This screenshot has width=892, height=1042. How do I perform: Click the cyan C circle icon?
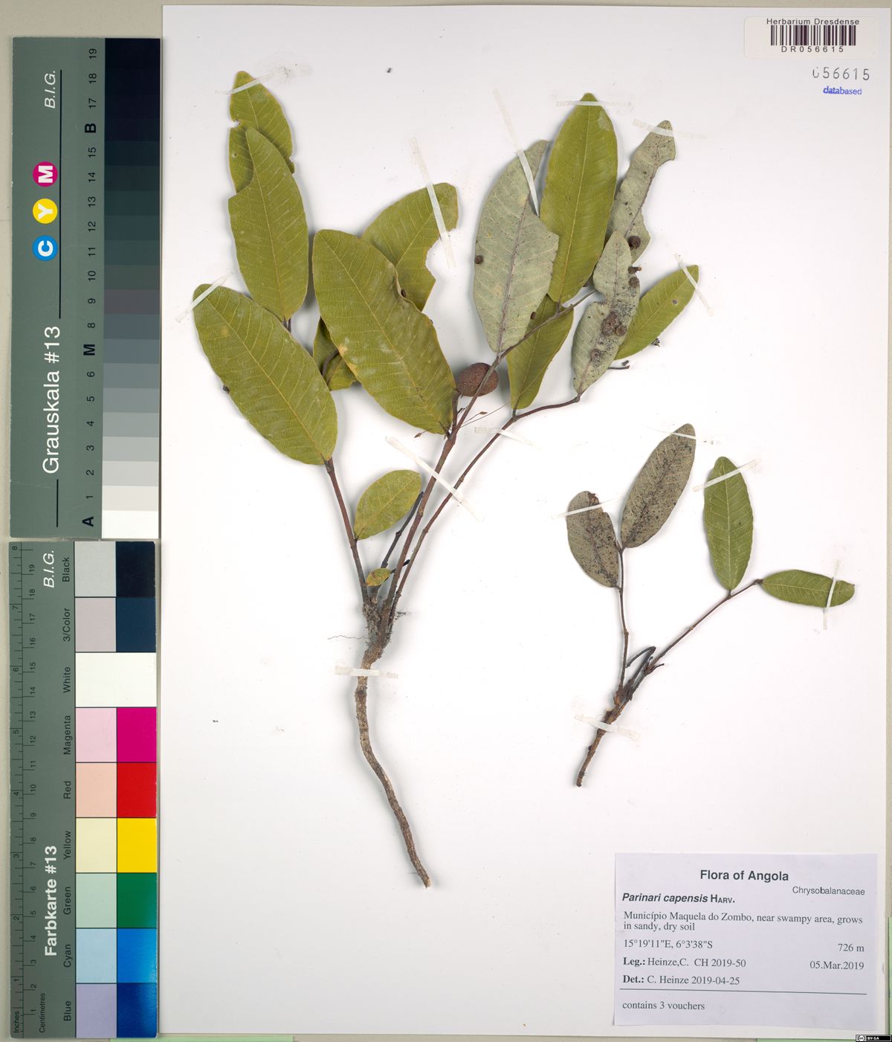[x=46, y=248]
